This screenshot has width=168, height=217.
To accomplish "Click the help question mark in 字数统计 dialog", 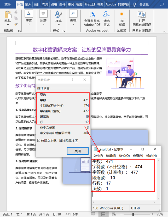I will pyautogui.click(x=73, y=80).
